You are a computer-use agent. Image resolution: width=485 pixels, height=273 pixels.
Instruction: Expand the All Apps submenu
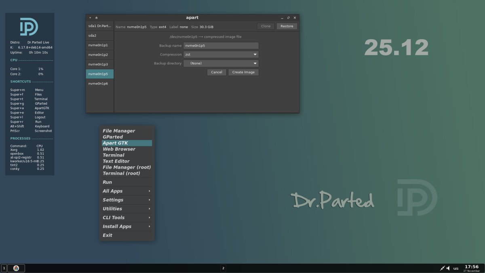[127, 191]
